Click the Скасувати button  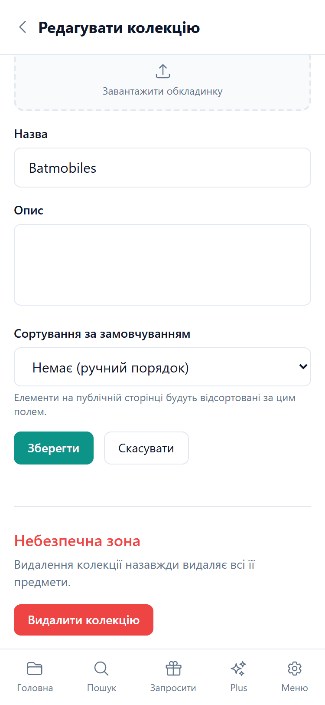tap(146, 448)
